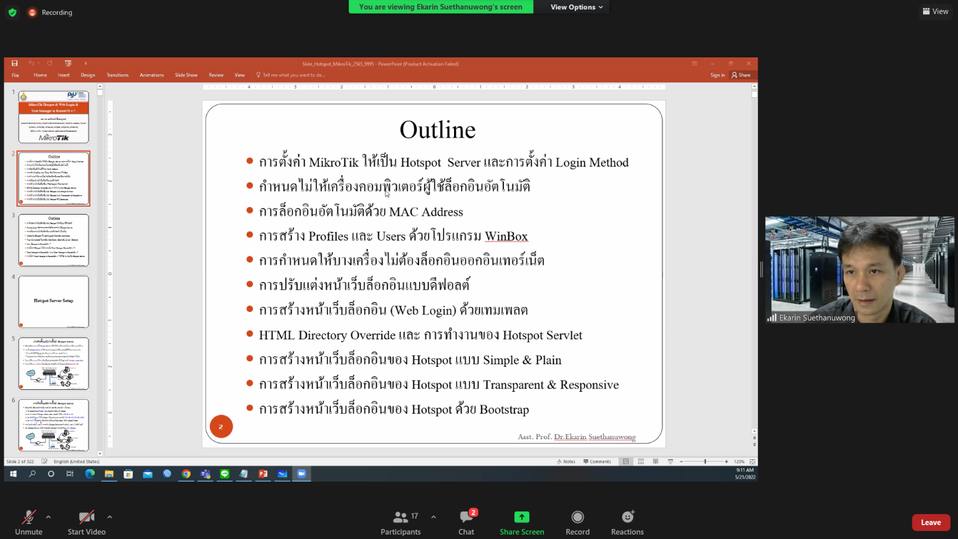
Task: Click the Participants icon in Zoom toolbar
Action: (400, 517)
